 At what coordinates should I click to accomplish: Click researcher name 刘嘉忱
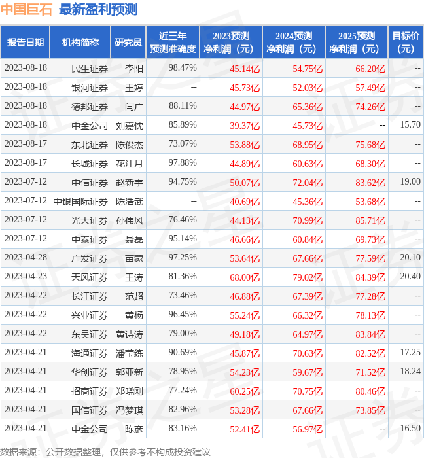click(x=130, y=126)
